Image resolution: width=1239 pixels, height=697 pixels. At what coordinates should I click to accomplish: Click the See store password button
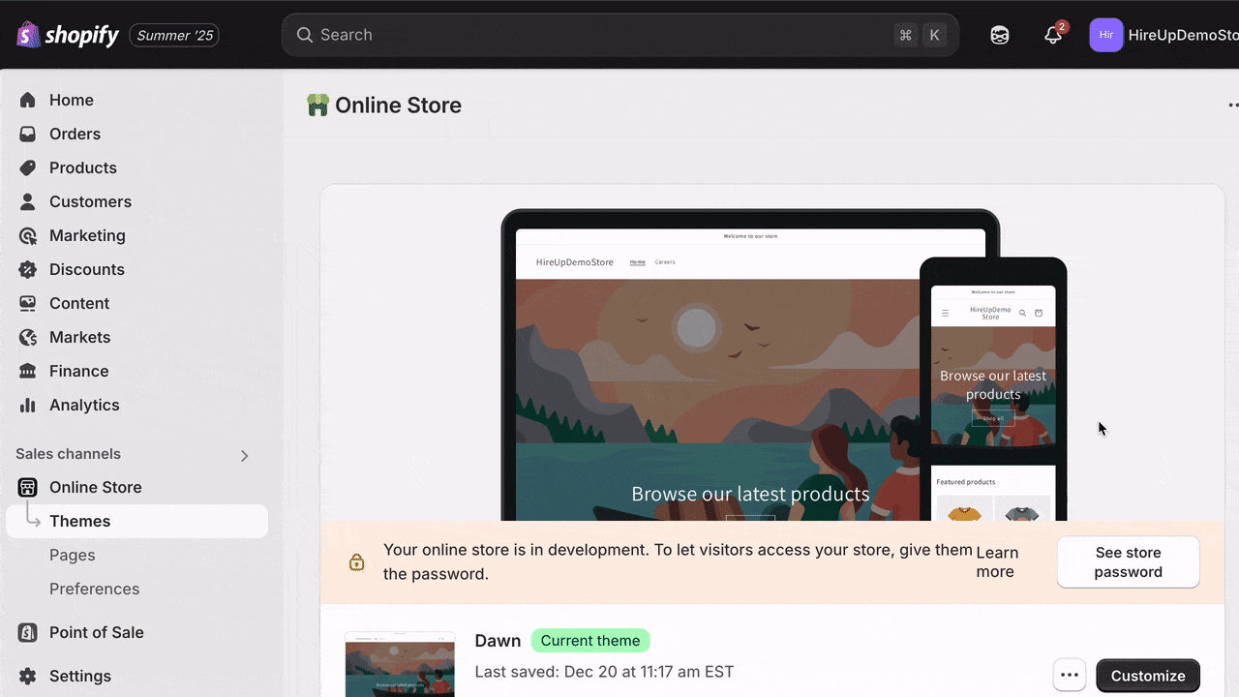[x=1128, y=561]
